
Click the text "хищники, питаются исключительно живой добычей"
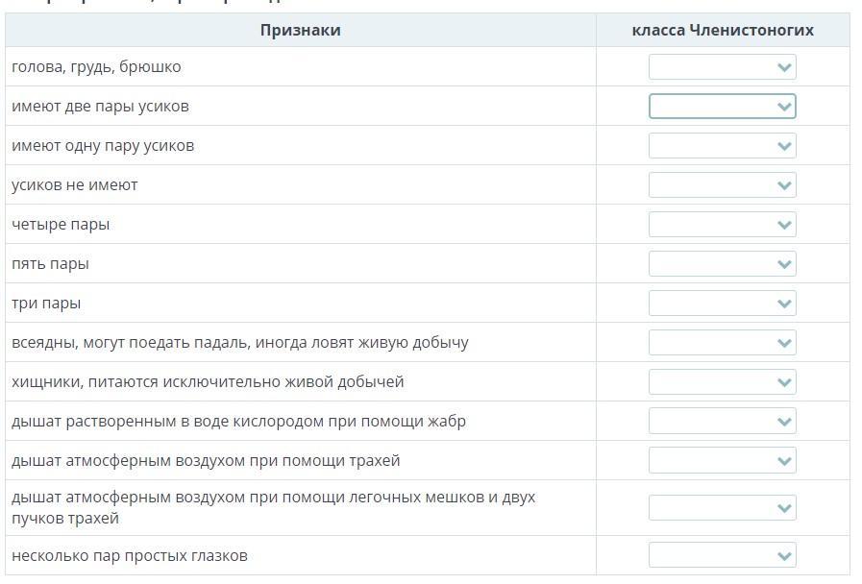208,382
